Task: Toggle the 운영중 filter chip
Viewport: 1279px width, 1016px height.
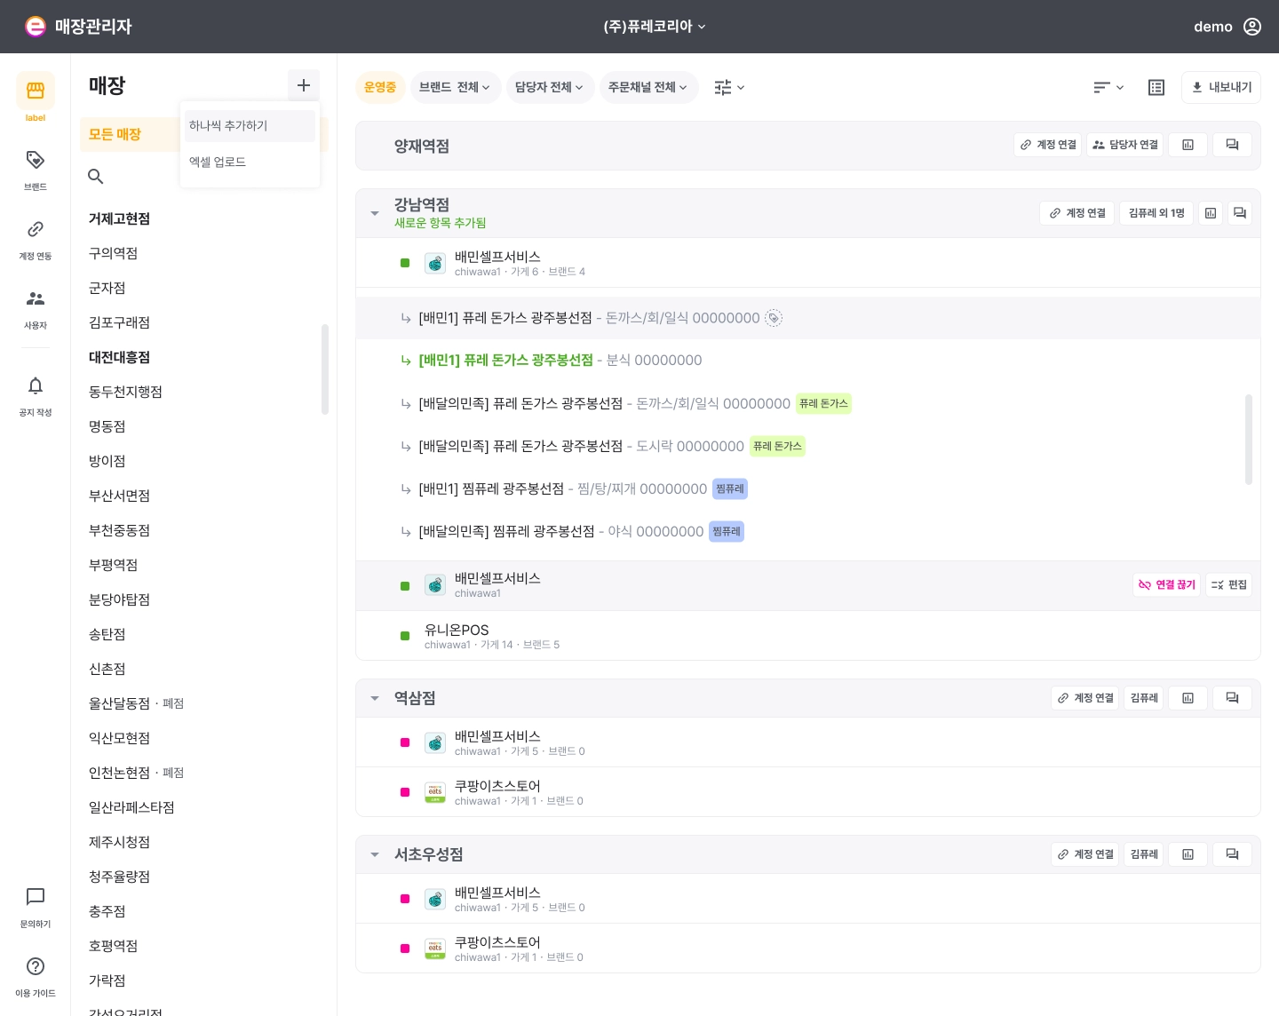Action: pos(380,87)
